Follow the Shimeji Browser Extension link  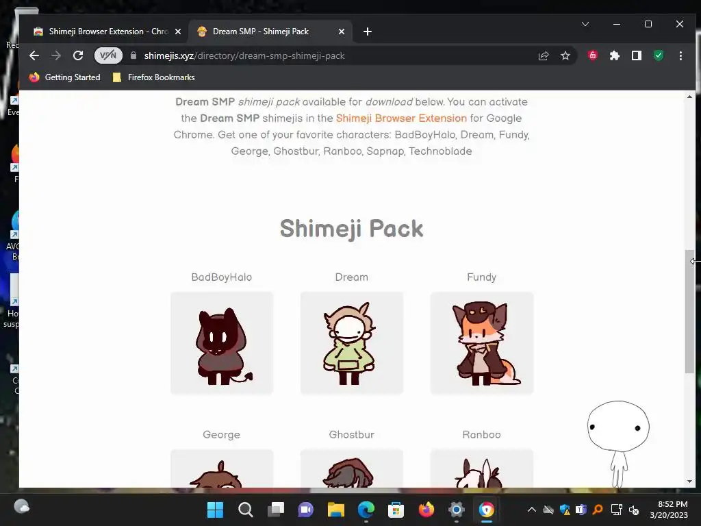coord(401,118)
